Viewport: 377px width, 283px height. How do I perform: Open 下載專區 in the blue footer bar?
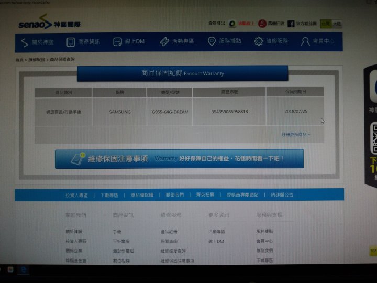tap(109, 195)
